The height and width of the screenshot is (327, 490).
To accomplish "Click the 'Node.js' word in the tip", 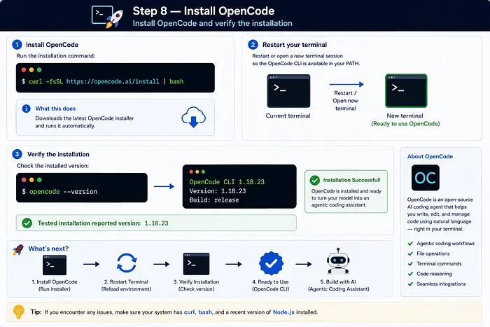I will pyautogui.click(x=283, y=312).
